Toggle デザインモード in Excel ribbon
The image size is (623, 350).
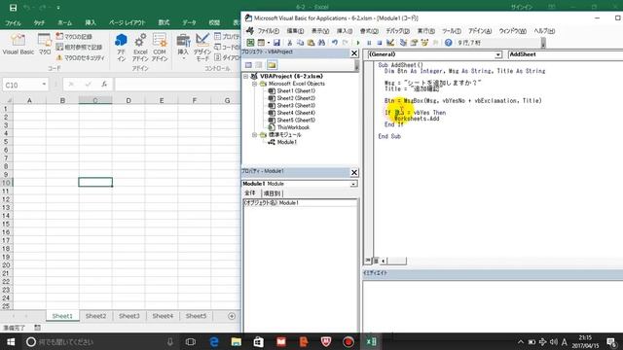(202, 47)
